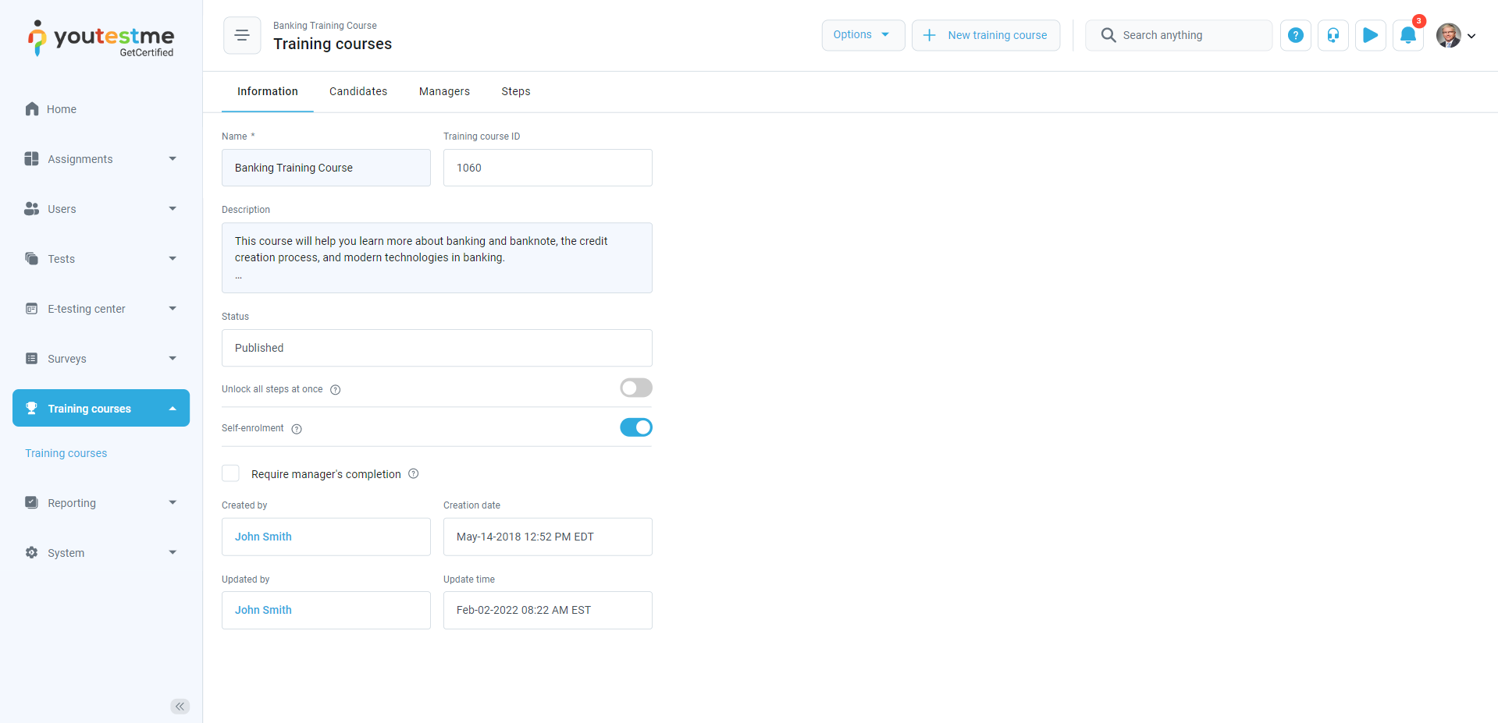Open user profile avatar menu
The width and height of the screenshot is (1498, 723).
tap(1455, 35)
